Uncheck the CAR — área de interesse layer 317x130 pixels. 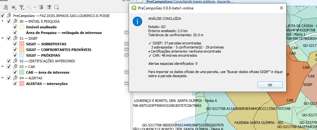point(15,72)
